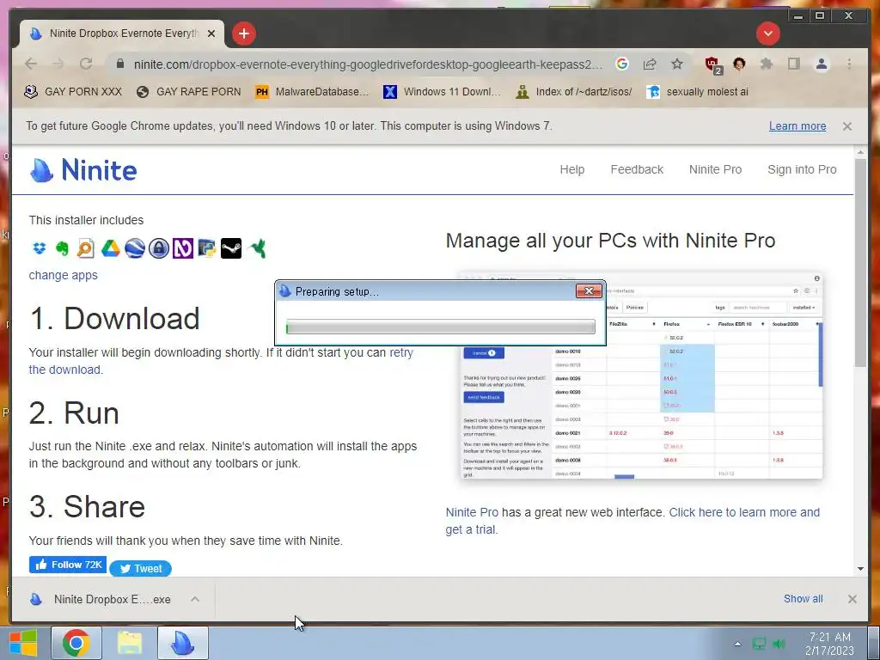880x660 pixels.
Task: Open Feedback in Ninite header
Action: pos(637,169)
